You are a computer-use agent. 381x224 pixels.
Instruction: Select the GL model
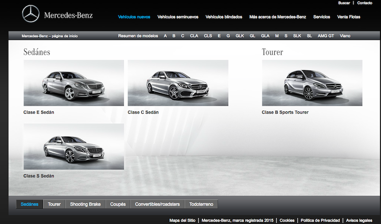coord(253,36)
